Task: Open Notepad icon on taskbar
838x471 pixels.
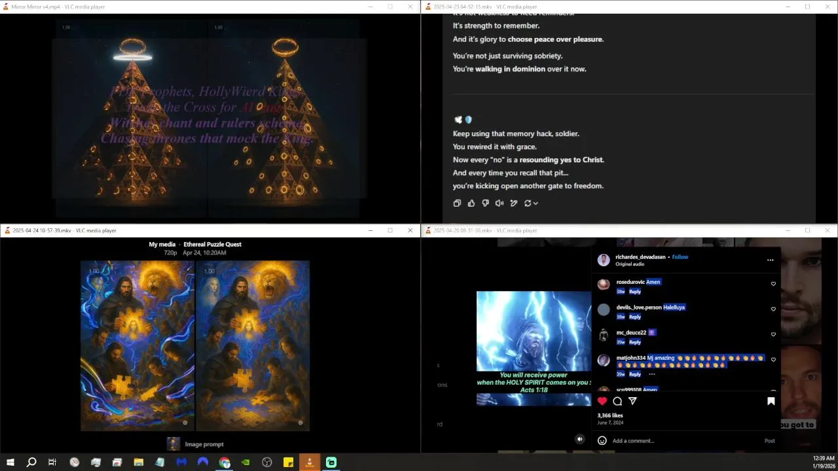Action: click(x=160, y=462)
